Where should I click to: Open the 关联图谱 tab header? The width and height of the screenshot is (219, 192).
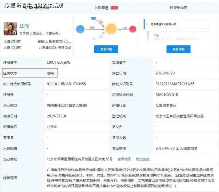101,8
